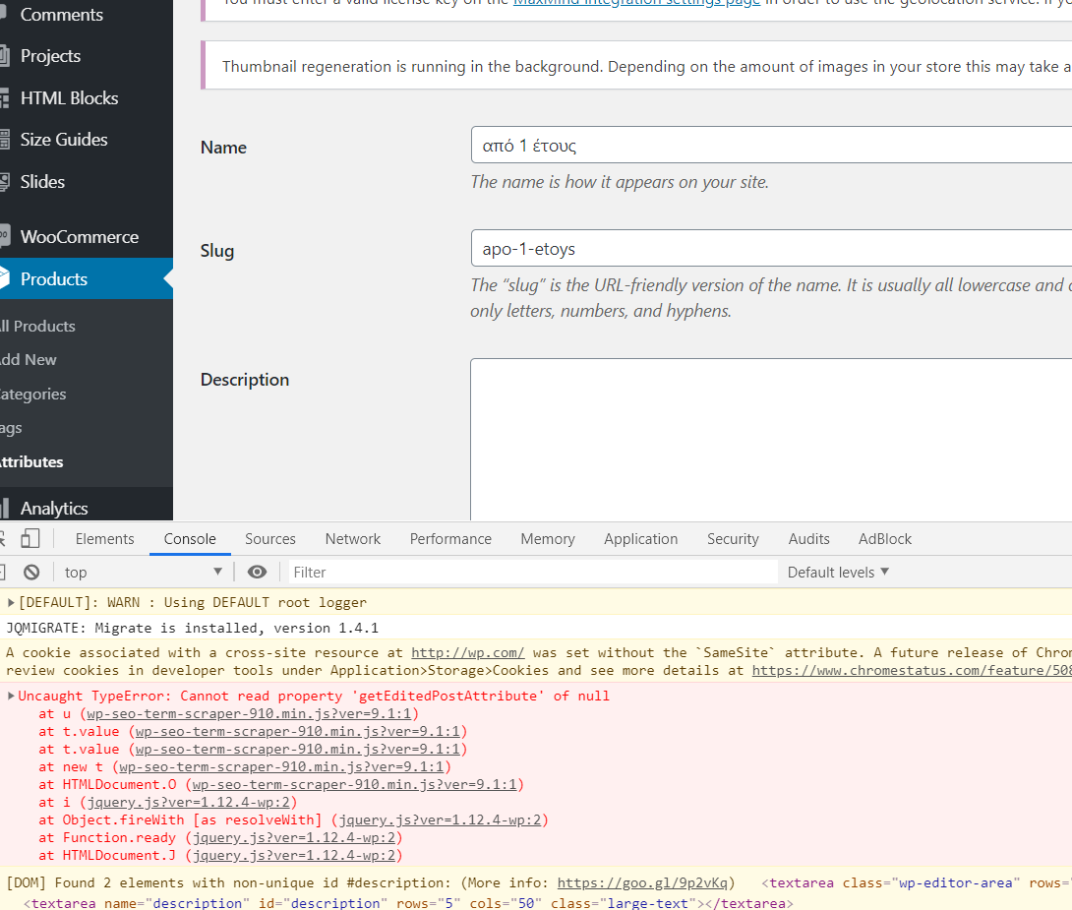Image resolution: width=1072 pixels, height=910 pixels.
Task: Open chromestatus.com feature link
Action: point(912,671)
